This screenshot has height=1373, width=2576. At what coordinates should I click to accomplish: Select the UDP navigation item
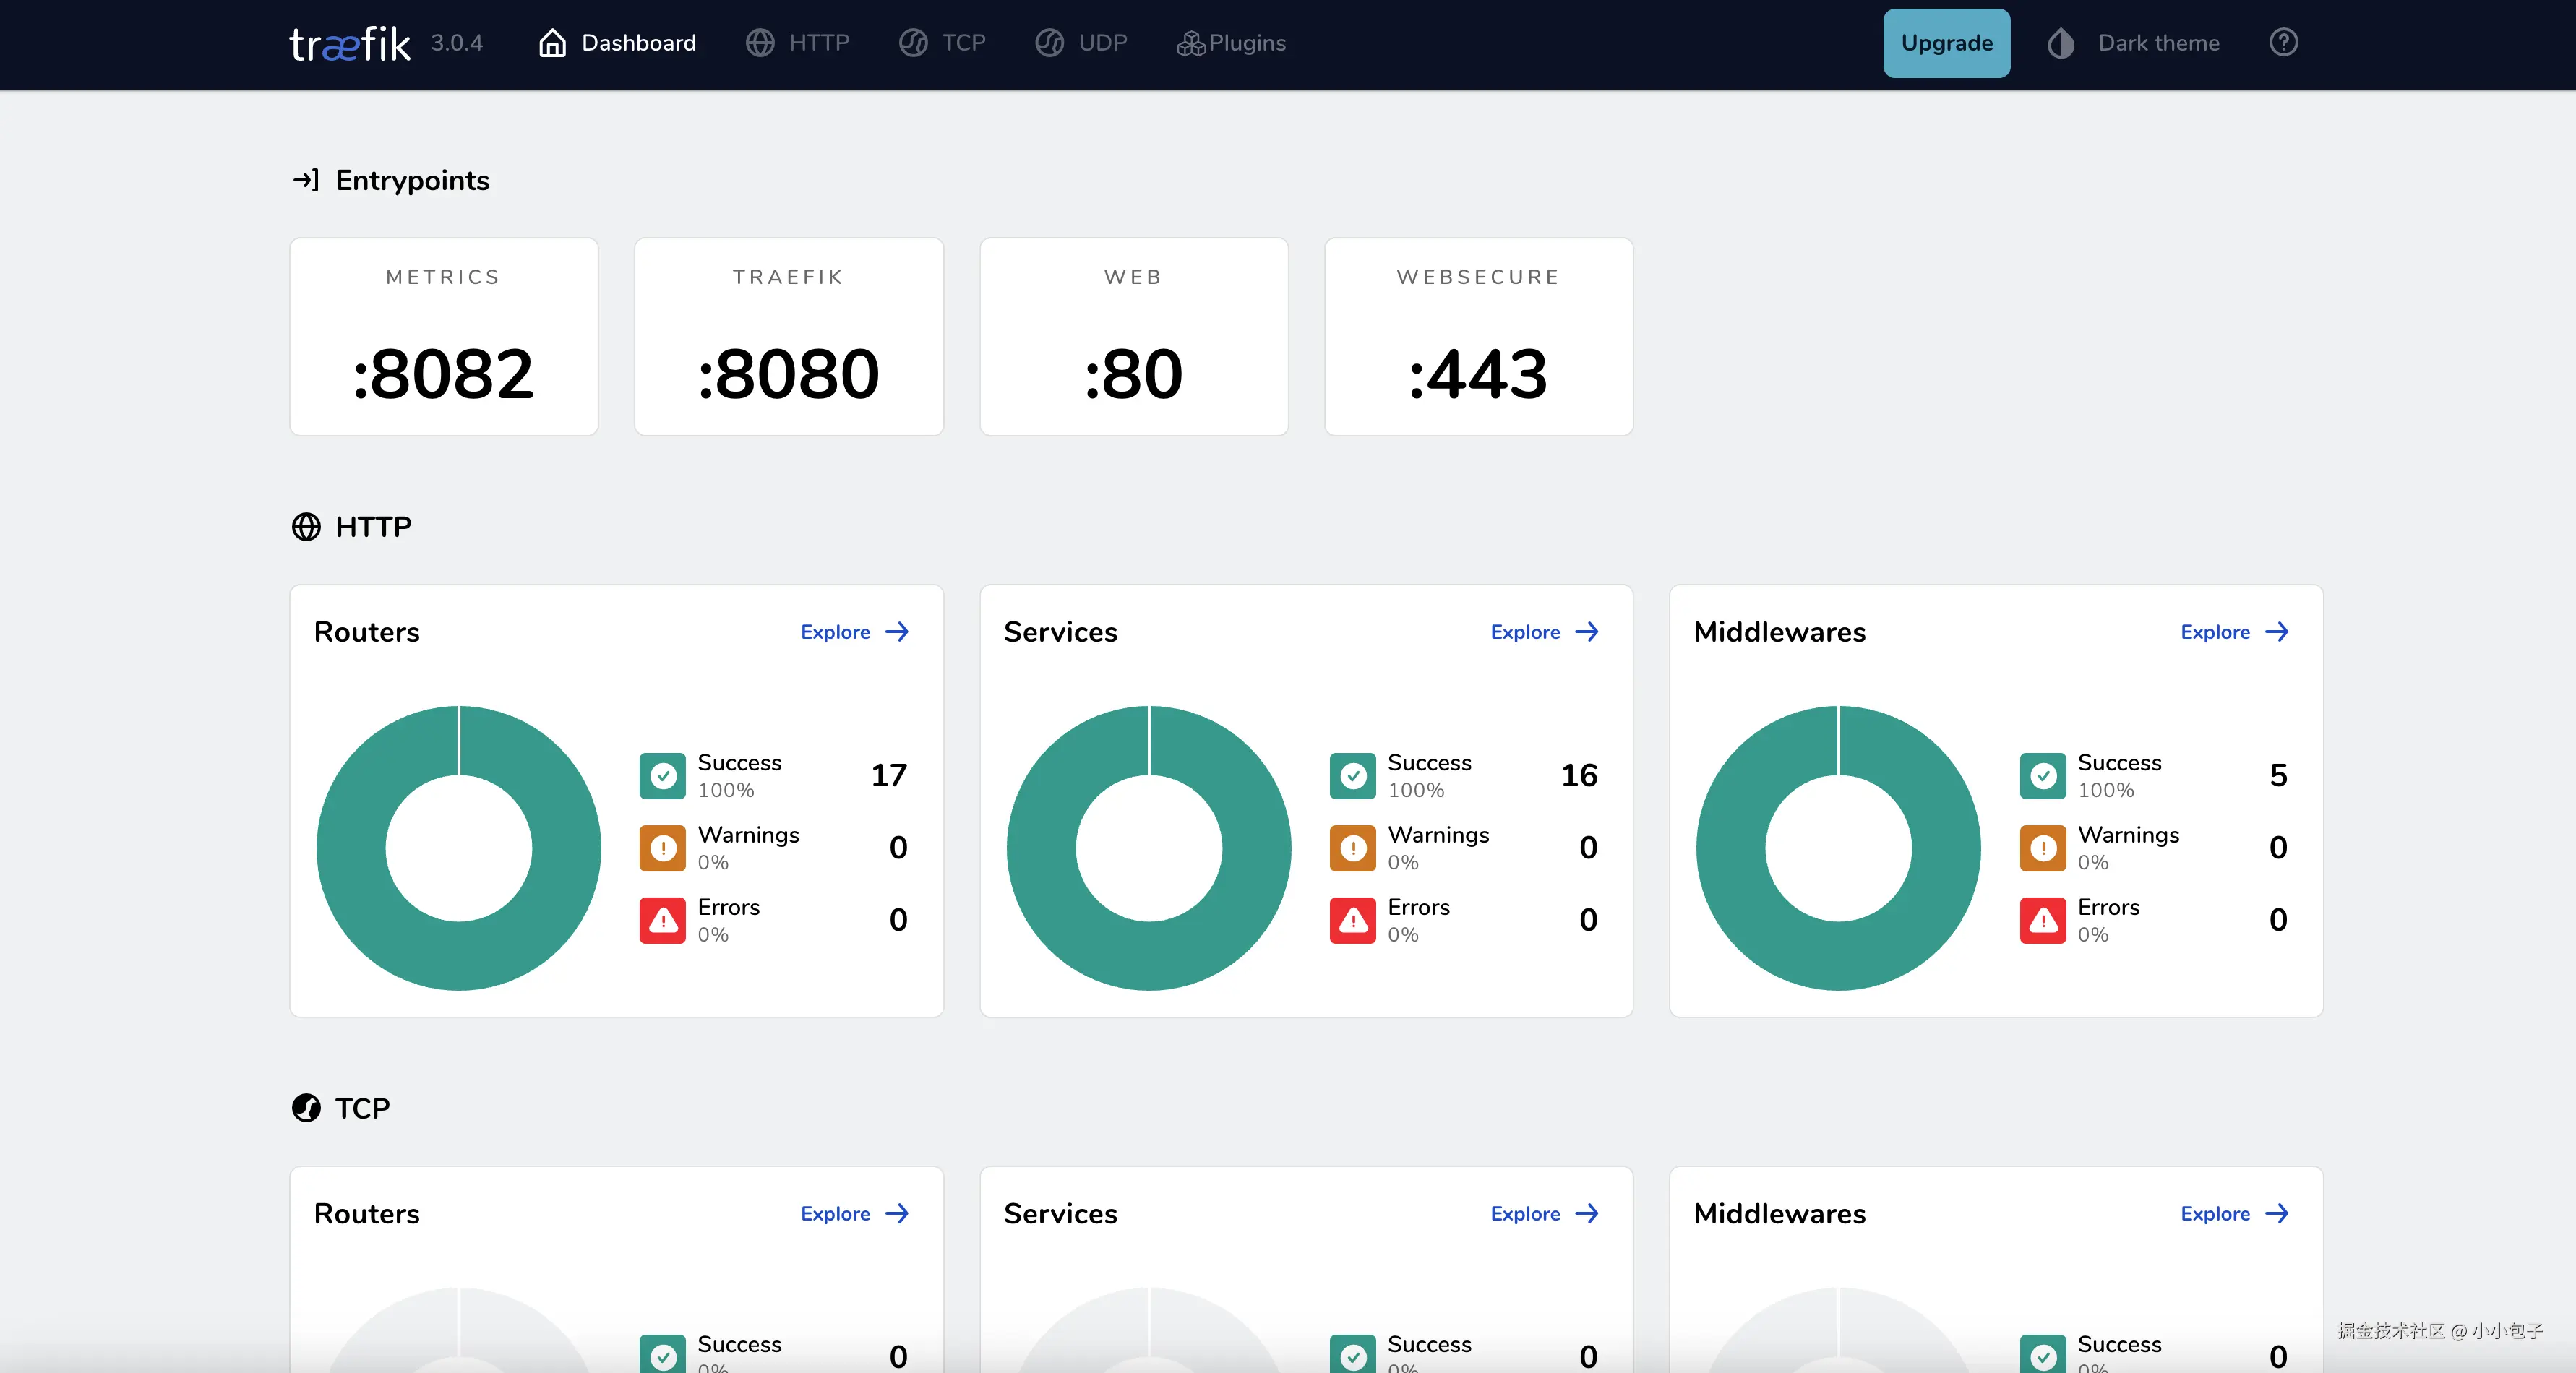pos(1081,43)
